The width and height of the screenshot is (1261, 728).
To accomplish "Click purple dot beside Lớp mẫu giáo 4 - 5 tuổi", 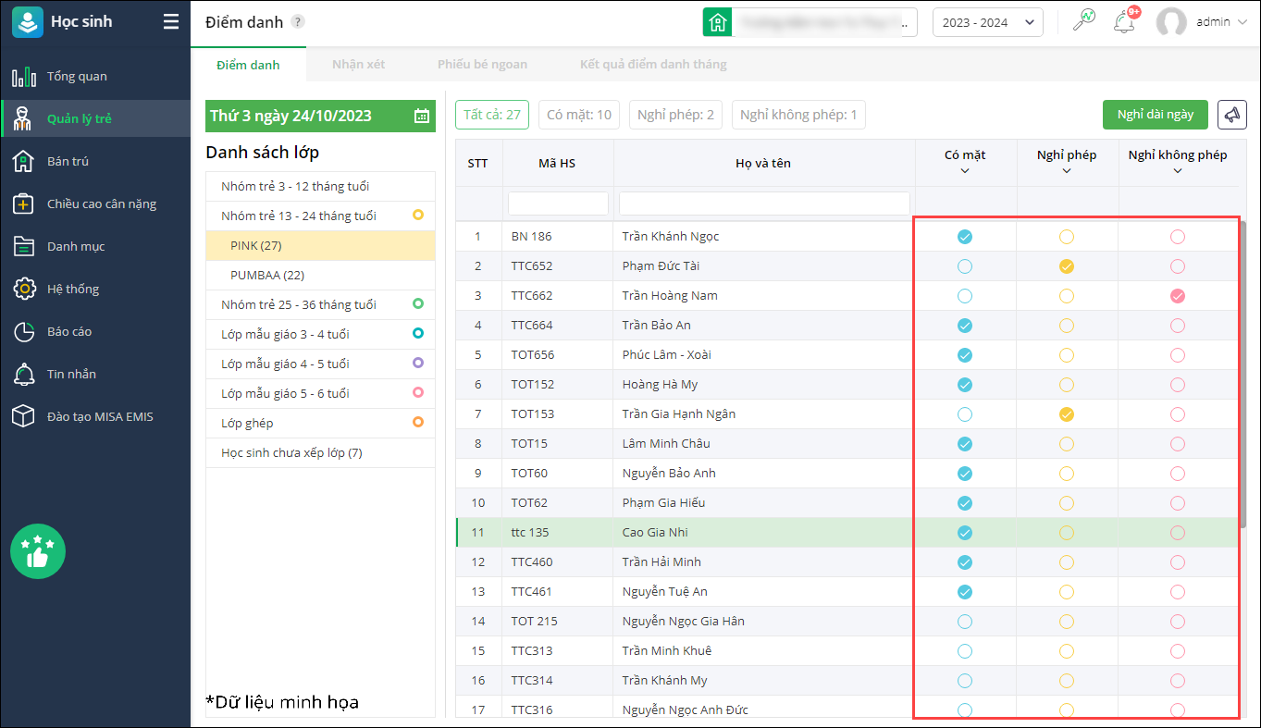I will coord(418,363).
